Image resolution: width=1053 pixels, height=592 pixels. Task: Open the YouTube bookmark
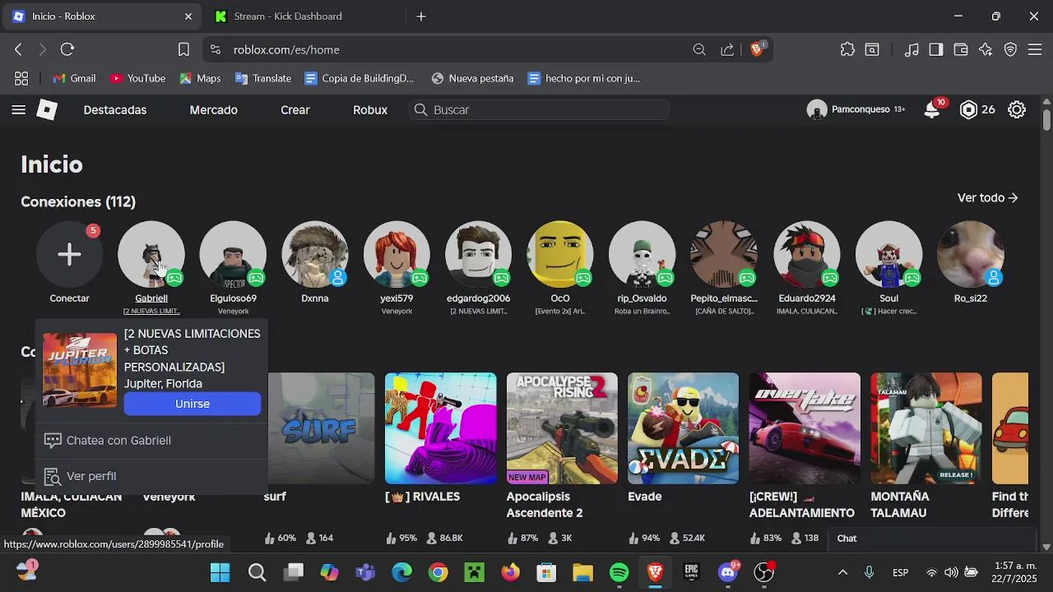tap(137, 78)
